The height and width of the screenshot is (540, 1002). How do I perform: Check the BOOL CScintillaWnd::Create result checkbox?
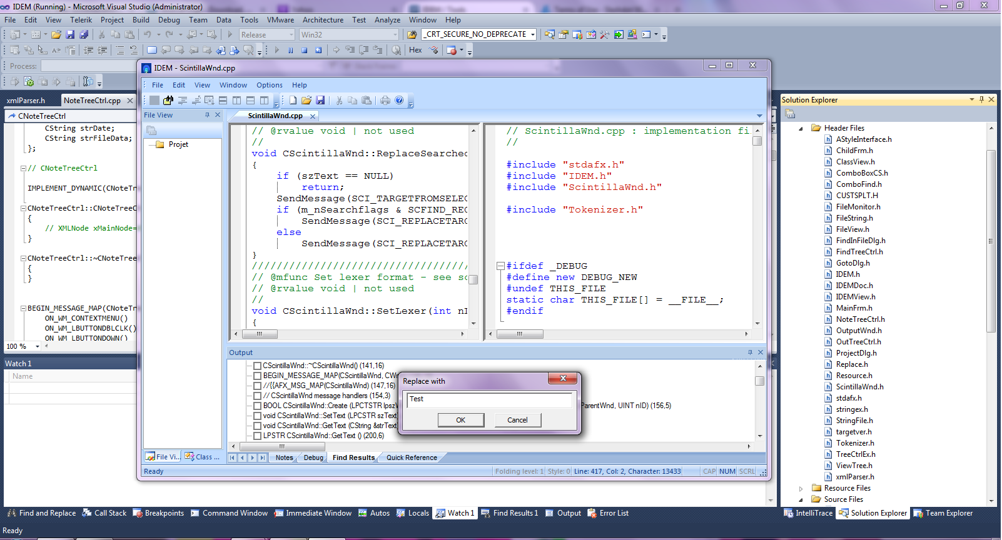(257, 406)
